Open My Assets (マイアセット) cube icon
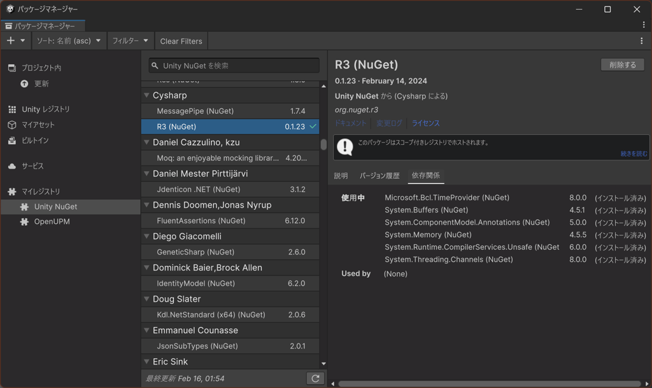The image size is (652, 388). click(x=13, y=125)
